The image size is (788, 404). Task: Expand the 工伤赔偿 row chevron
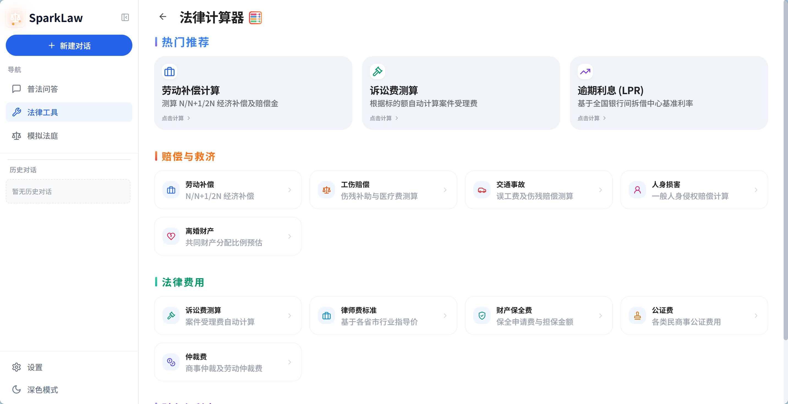pos(445,190)
